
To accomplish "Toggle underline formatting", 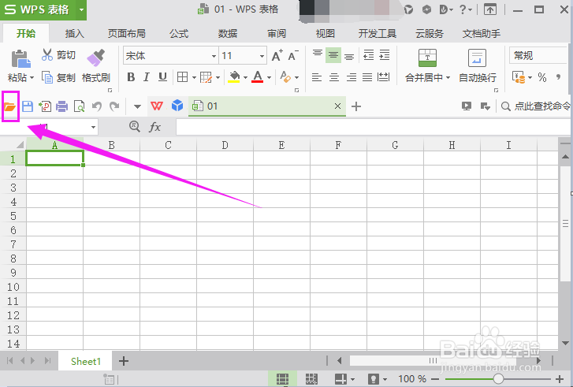I will [162, 77].
